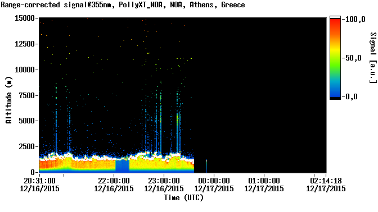
Task: Click the Signal [a.u.] colorbar title
Action: click(x=373, y=58)
